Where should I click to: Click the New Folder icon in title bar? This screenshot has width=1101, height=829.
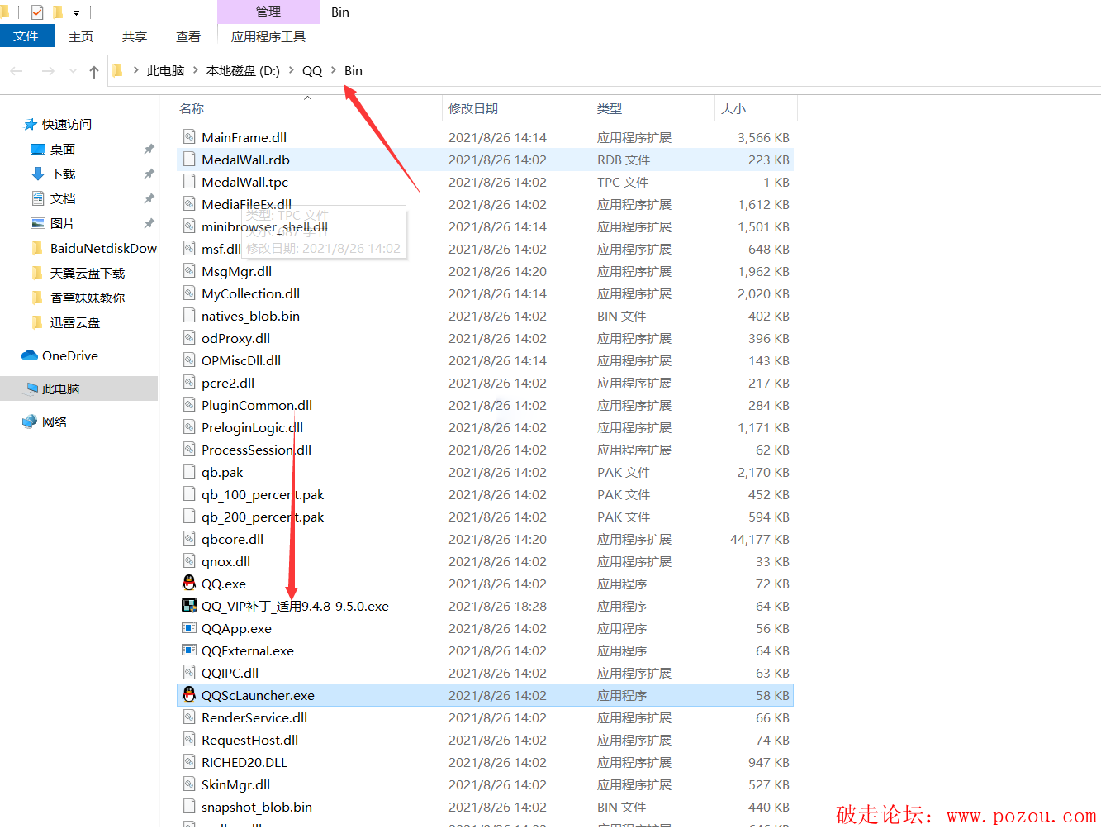click(x=58, y=12)
